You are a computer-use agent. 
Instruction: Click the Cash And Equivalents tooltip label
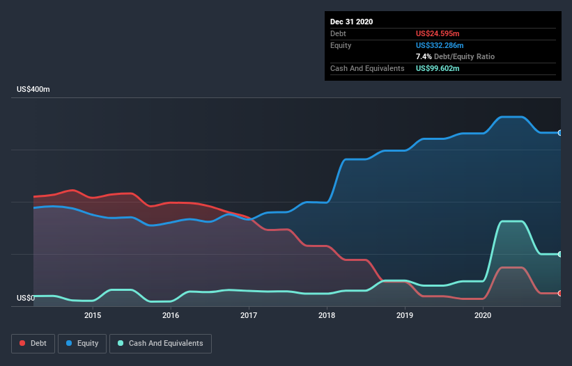pyautogui.click(x=367, y=68)
